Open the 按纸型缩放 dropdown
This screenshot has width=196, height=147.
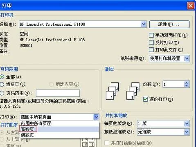(x=187, y=132)
